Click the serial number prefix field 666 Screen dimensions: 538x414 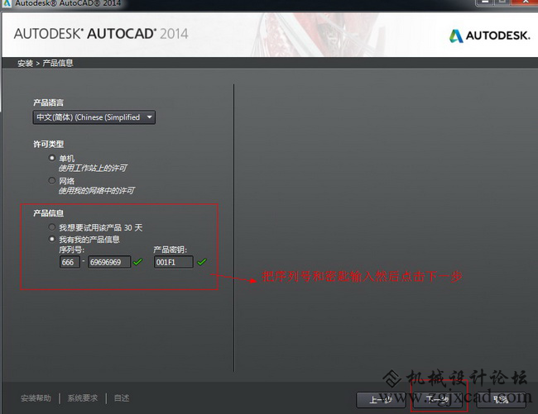coord(70,262)
